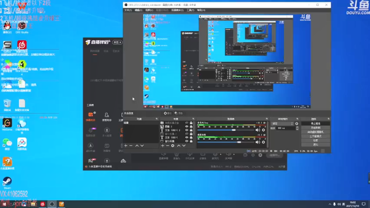Remove source using minus icon in 来源 panel
Image resolution: width=370 pixels, height=208 pixels.
[x=167, y=146]
